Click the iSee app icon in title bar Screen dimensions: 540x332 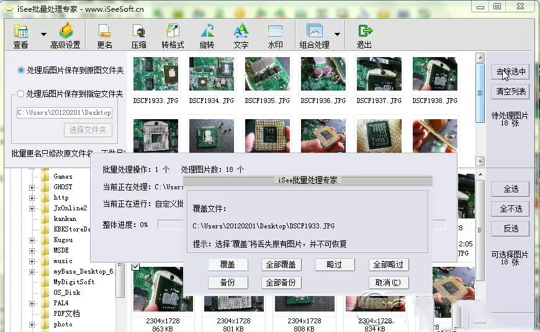click(8, 9)
